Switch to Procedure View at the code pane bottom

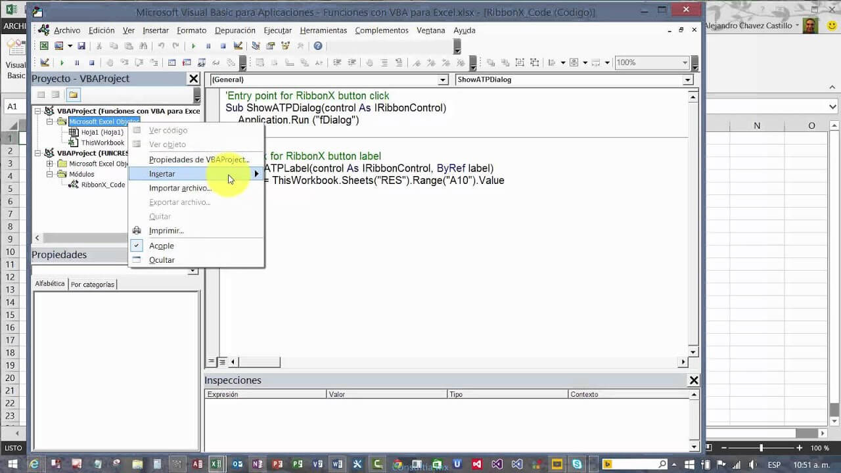point(212,362)
